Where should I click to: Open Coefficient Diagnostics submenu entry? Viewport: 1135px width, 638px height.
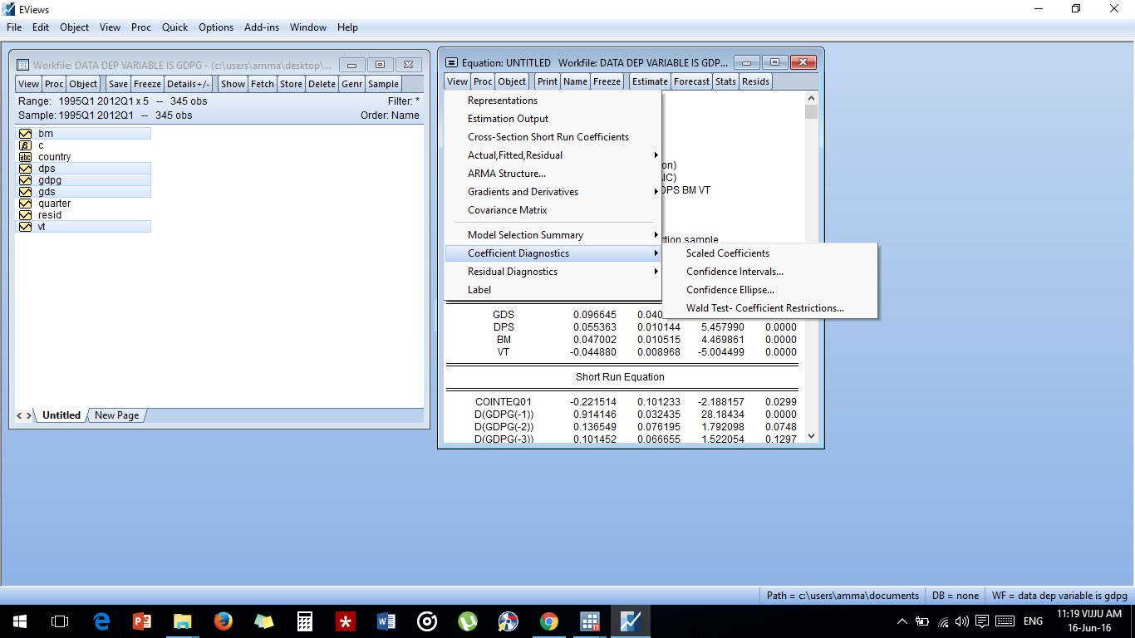click(553, 253)
